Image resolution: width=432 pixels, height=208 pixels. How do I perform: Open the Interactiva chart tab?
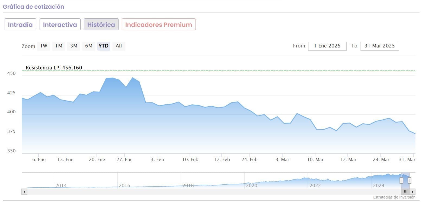60,25
